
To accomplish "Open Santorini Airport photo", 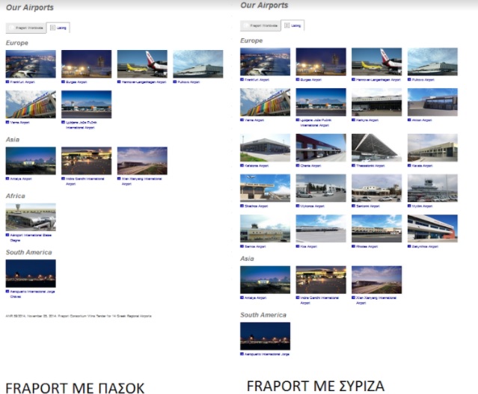I will point(377,188).
